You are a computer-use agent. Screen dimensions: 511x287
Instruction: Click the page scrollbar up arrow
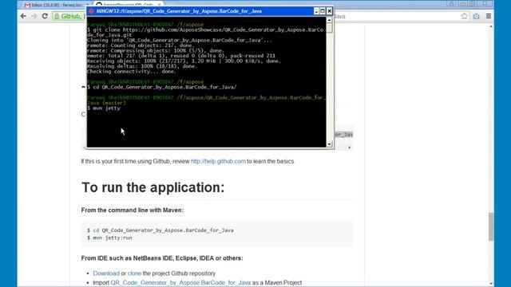tap(491, 26)
